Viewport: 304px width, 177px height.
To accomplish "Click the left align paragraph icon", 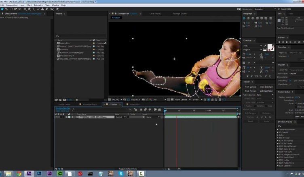I will (244, 19).
